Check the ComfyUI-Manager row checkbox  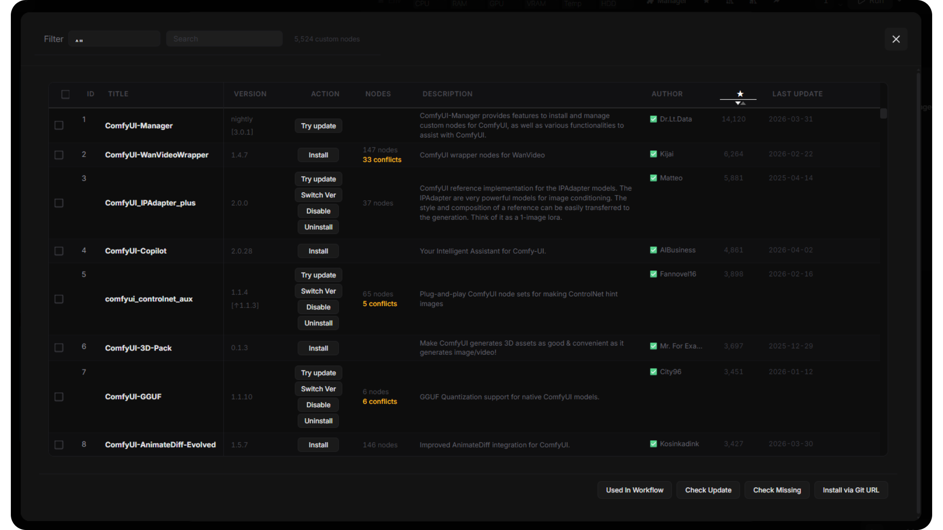pos(59,126)
